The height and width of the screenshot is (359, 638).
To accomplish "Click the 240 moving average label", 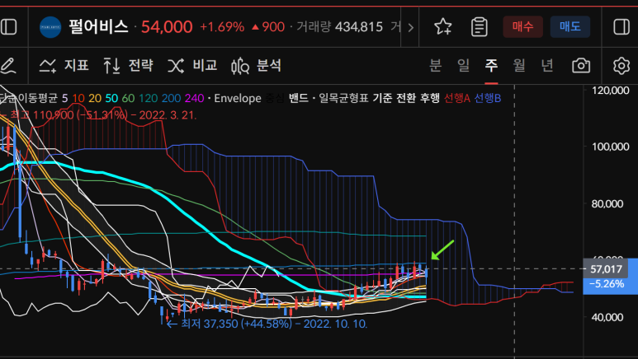I will [x=195, y=98].
